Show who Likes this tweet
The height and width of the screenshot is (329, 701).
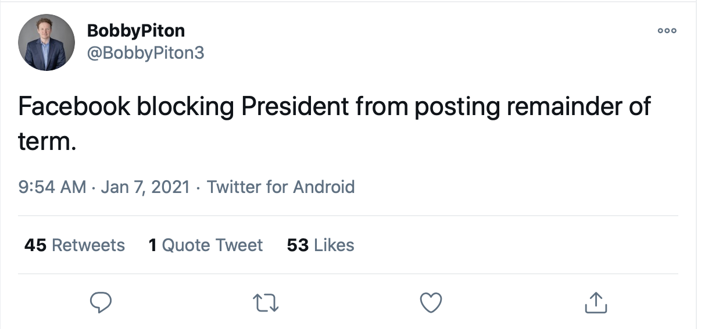tap(334, 245)
